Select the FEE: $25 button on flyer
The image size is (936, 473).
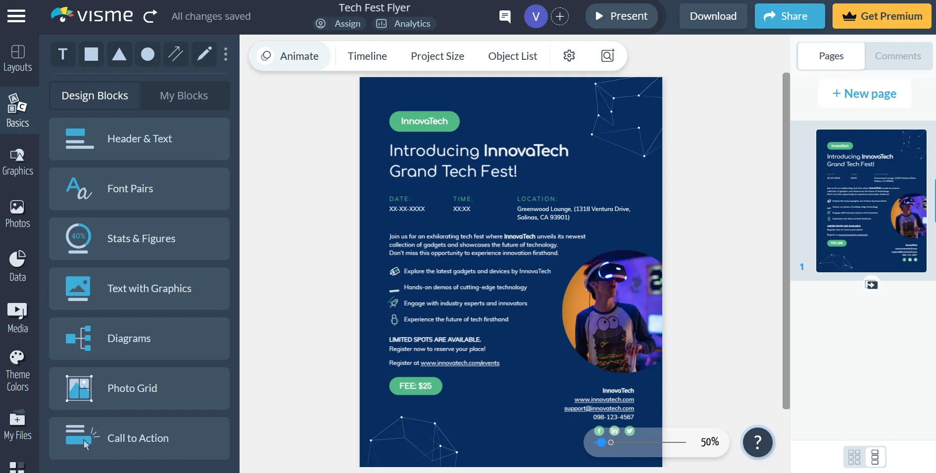[415, 386]
